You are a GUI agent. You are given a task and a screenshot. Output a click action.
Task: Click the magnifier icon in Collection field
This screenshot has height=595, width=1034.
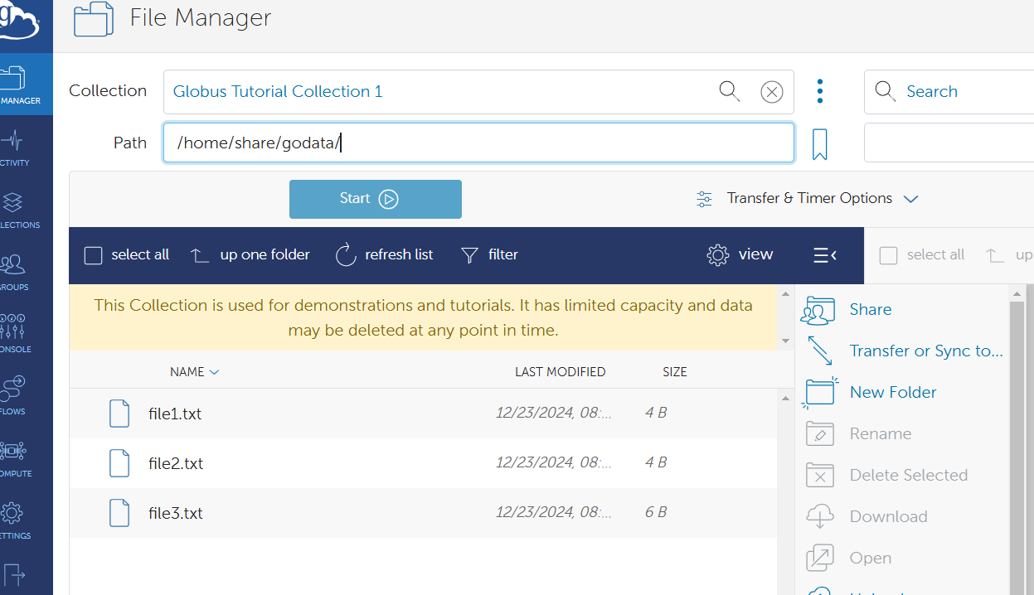(x=729, y=91)
